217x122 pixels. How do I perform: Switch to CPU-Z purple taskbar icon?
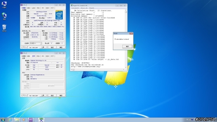31,120
